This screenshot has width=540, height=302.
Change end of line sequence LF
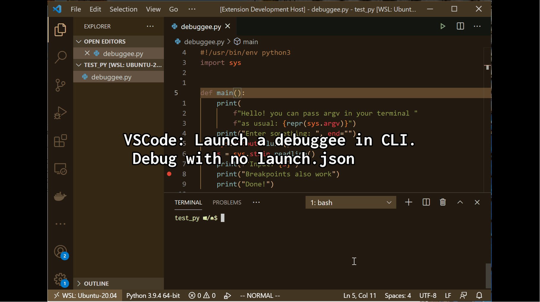click(x=448, y=295)
